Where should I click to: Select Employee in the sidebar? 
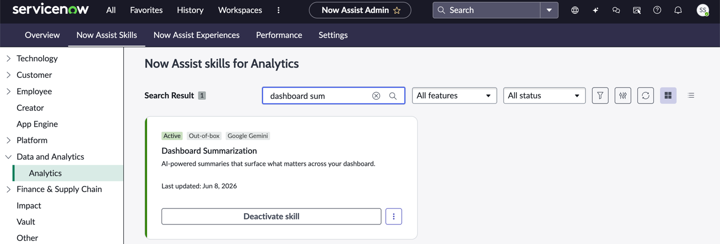click(34, 92)
